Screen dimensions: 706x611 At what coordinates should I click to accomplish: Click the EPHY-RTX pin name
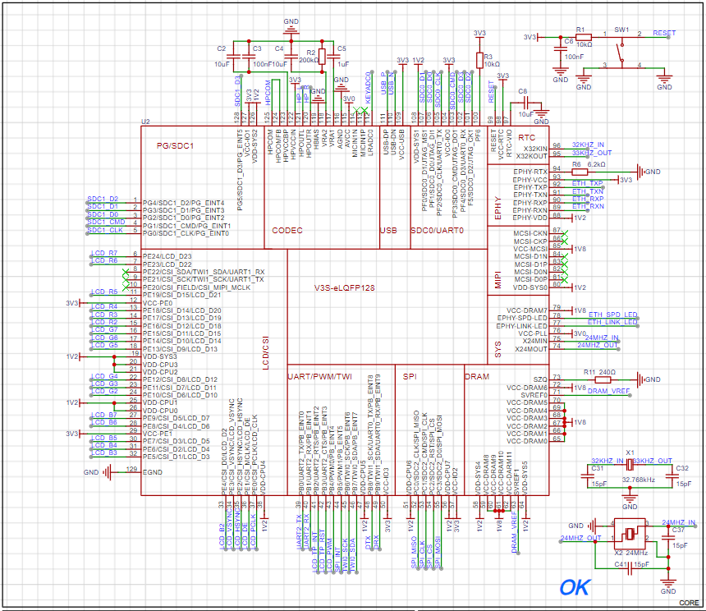pyautogui.click(x=530, y=172)
